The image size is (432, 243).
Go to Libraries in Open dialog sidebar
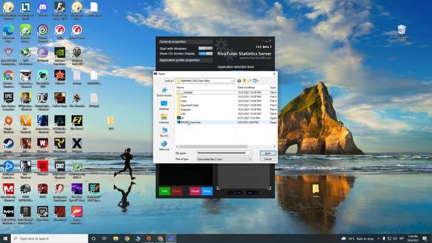(164, 119)
